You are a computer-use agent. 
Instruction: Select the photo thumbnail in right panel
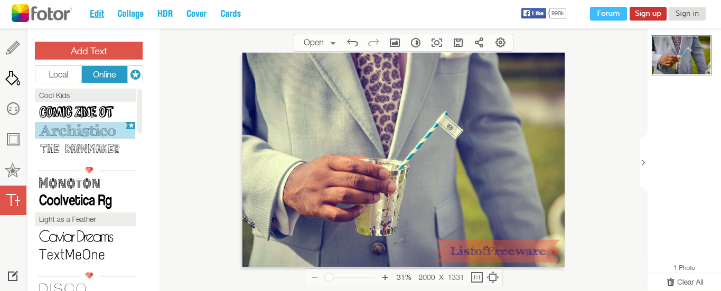[x=681, y=55]
